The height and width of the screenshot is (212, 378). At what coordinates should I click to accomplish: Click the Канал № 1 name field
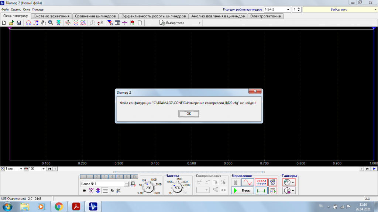click(102, 184)
